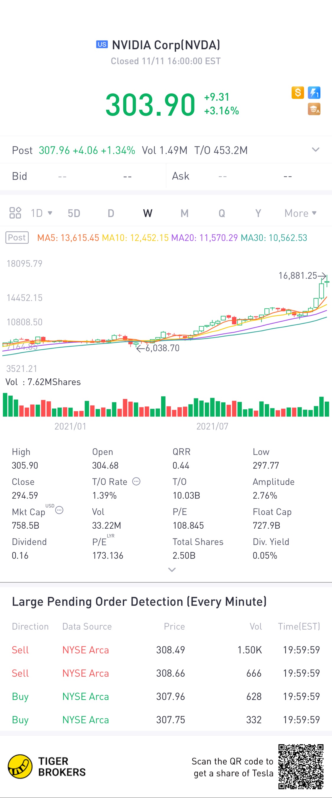Tap the High 305.90 value
This screenshot has height=798, width=332.
click(x=25, y=465)
